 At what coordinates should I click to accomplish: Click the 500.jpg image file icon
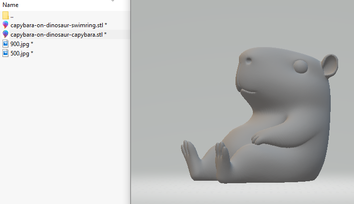click(x=5, y=53)
